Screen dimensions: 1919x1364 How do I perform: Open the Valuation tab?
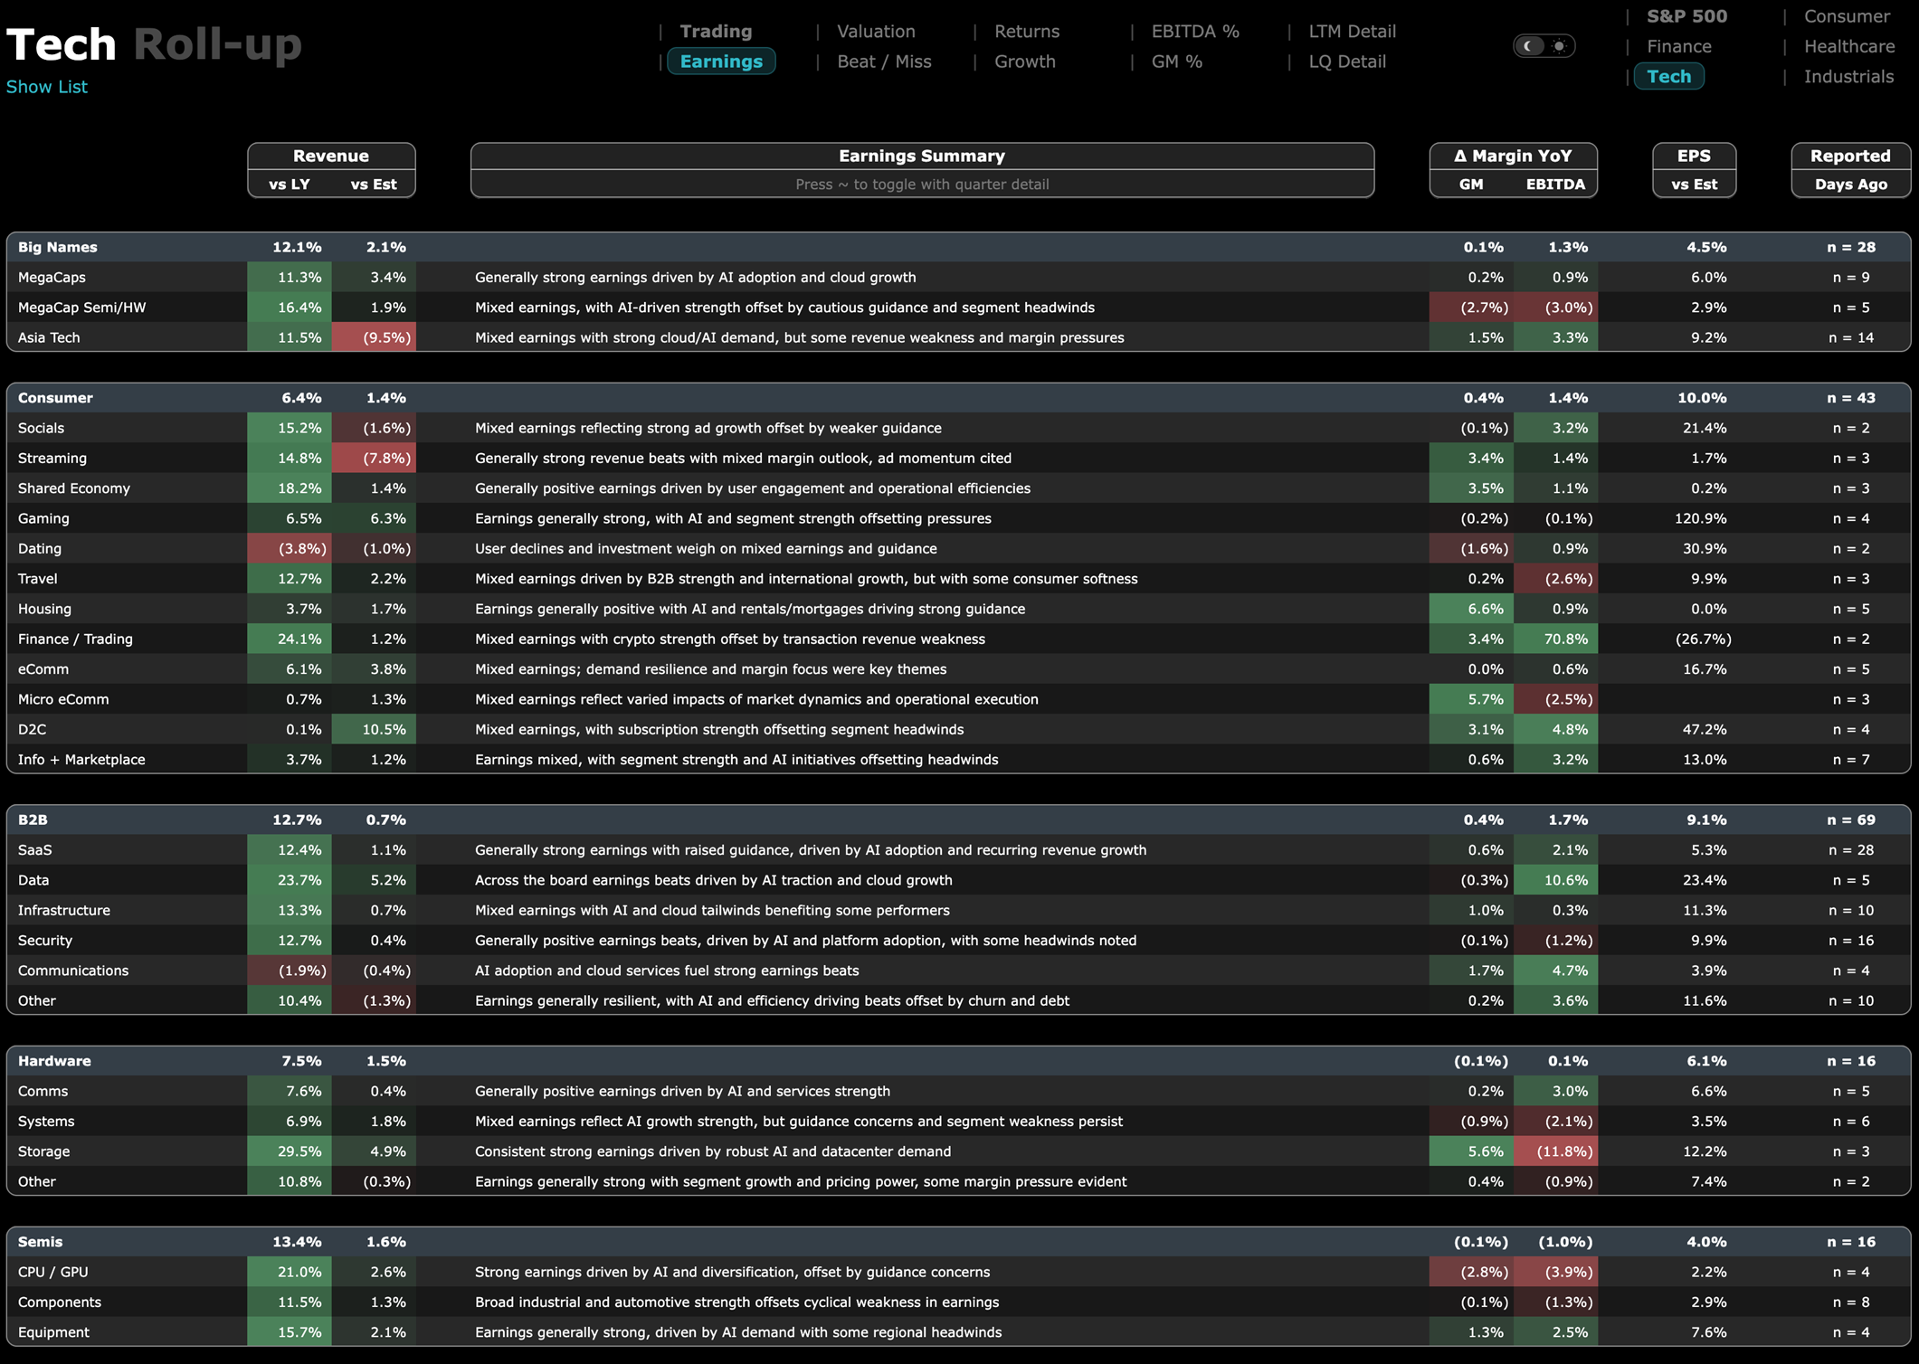coord(875,32)
